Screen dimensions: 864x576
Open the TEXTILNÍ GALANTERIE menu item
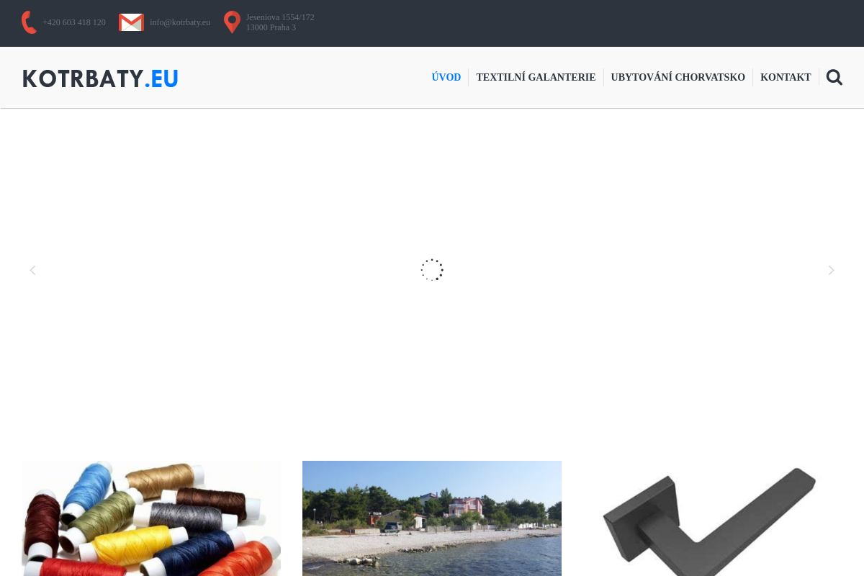536,77
